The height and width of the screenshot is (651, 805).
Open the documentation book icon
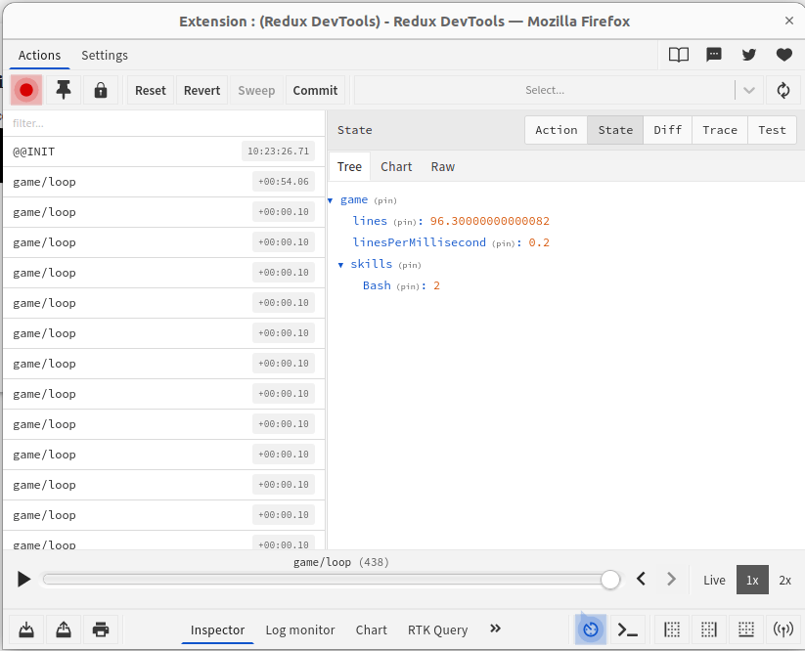tap(678, 55)
